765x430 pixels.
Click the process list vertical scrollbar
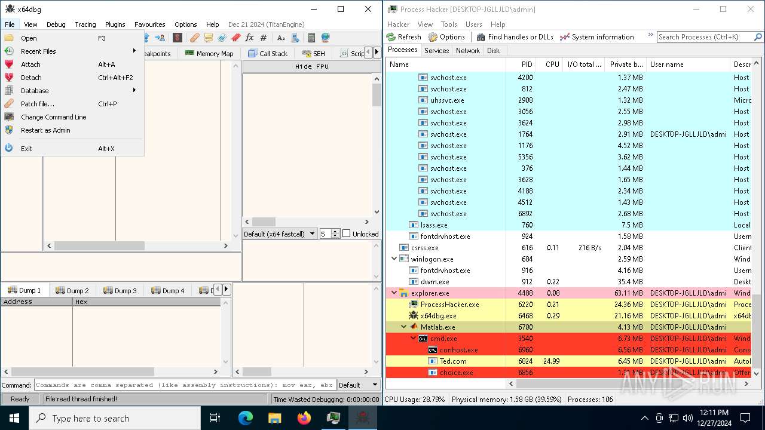pos(757,219)
